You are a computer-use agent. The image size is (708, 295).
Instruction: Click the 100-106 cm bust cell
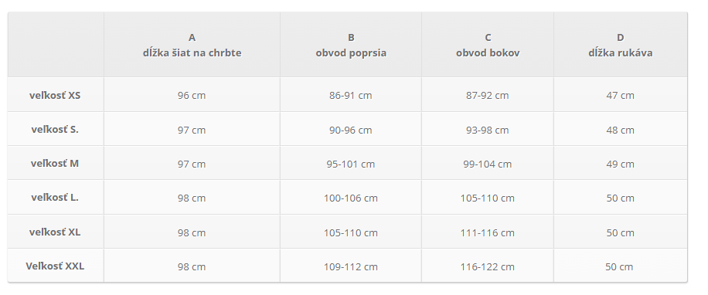(351, 198)
